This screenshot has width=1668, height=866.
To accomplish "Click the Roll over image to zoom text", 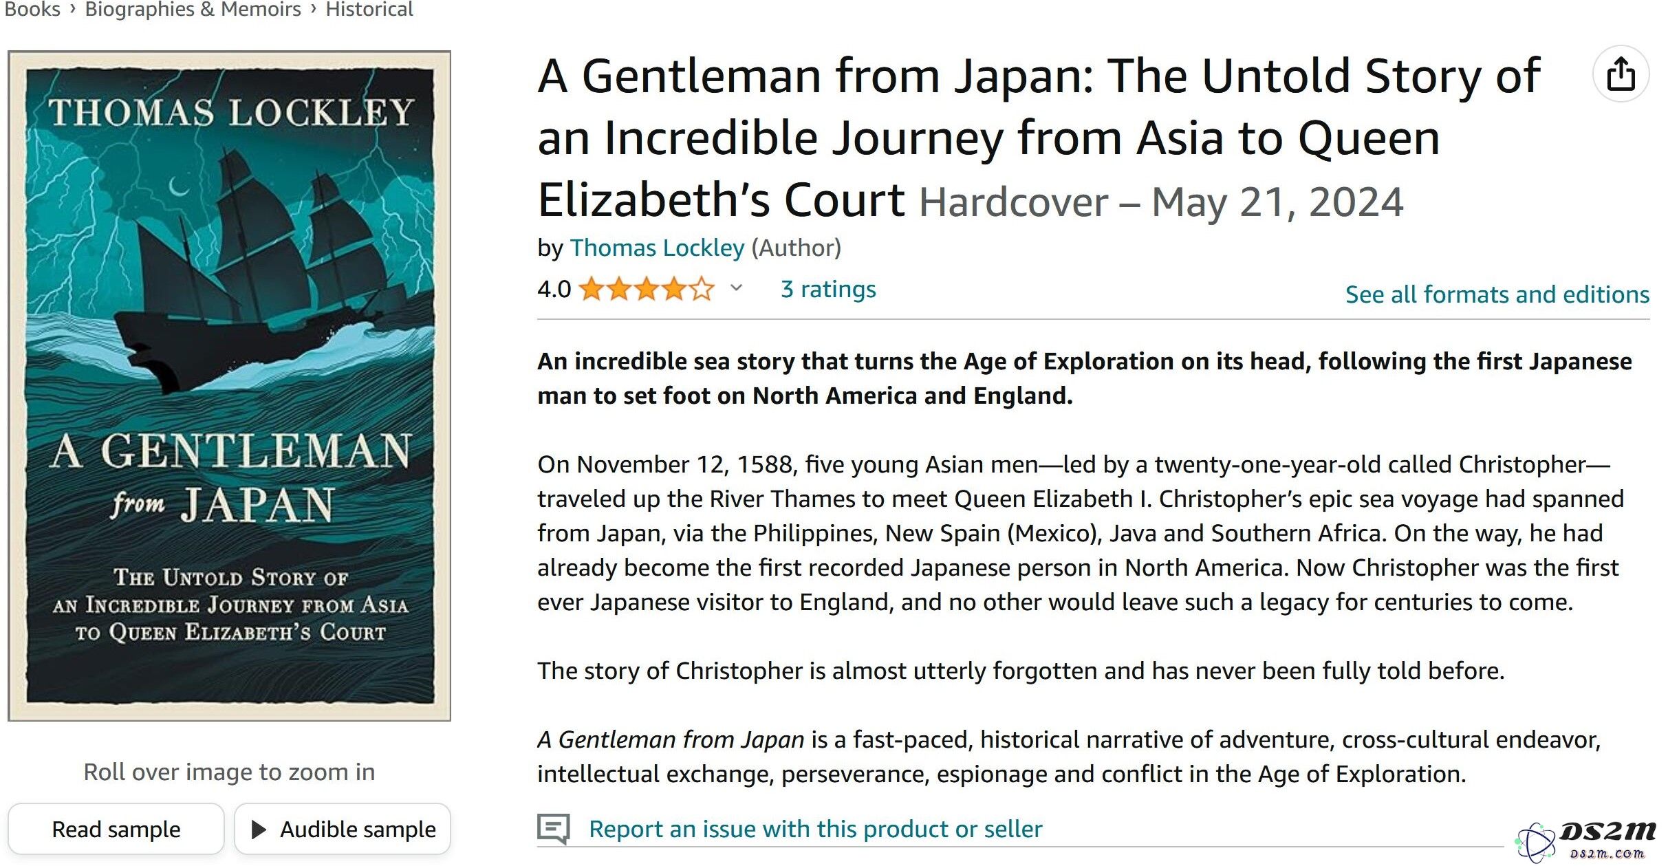I will pos(229,772).
